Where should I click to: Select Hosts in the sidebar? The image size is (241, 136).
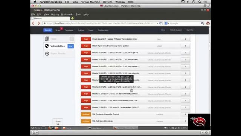pyautogui.click(x=59, y=39)
